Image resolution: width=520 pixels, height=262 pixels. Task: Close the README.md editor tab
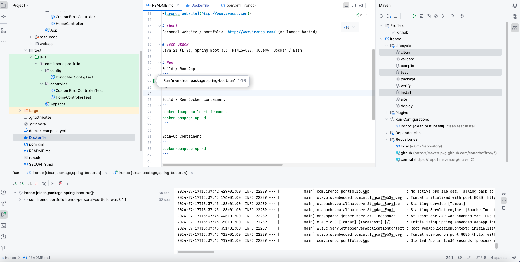[x=178, y=5]
